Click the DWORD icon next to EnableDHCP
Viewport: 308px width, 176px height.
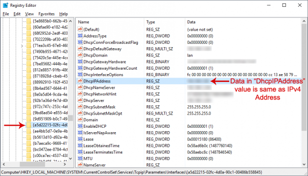(80, 126)
